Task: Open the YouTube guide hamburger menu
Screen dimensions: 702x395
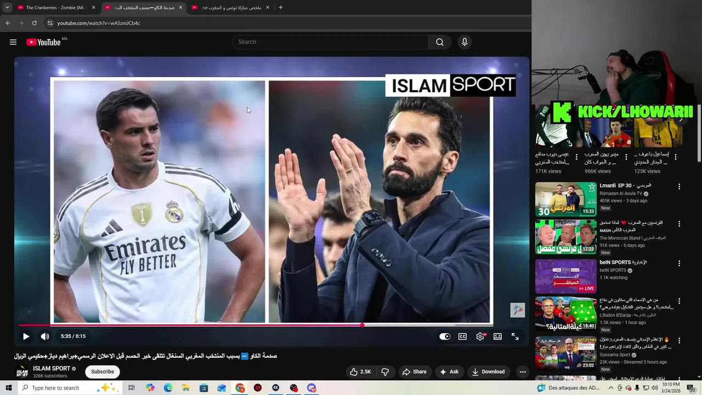Action: click(x=13, y=42)
